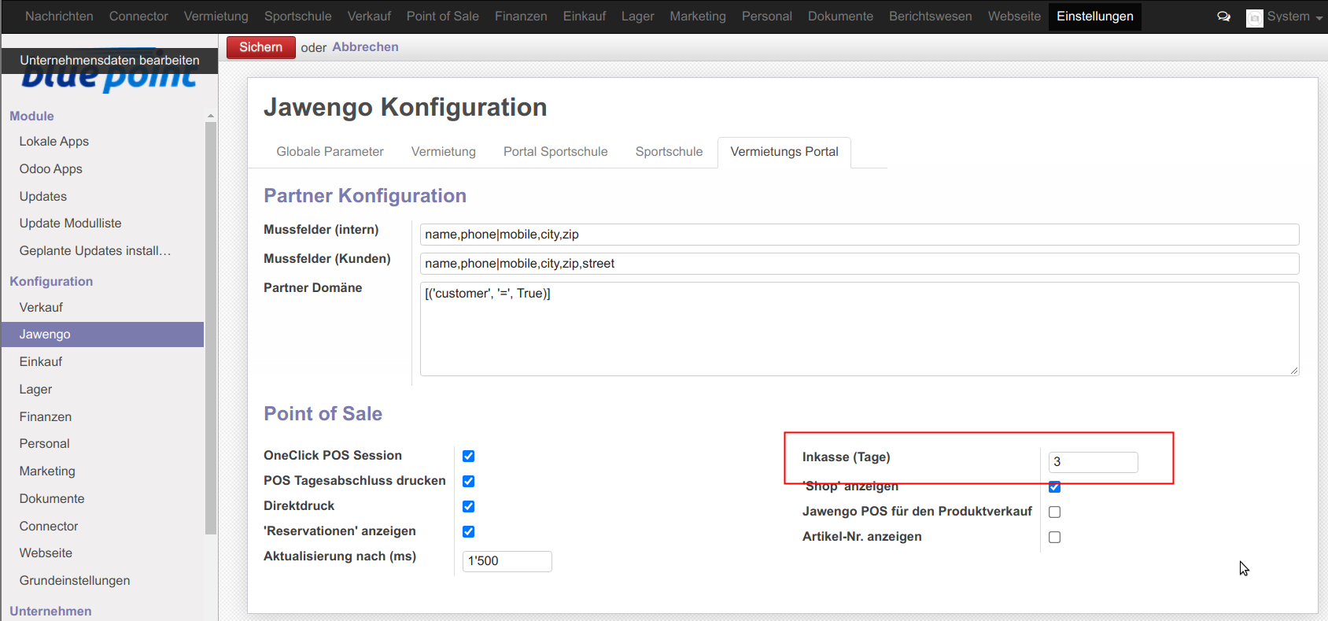This screenshot has width=1328, height=621.
Task: Click Aktualisierung nach (ms) input field
Action: 507,561
